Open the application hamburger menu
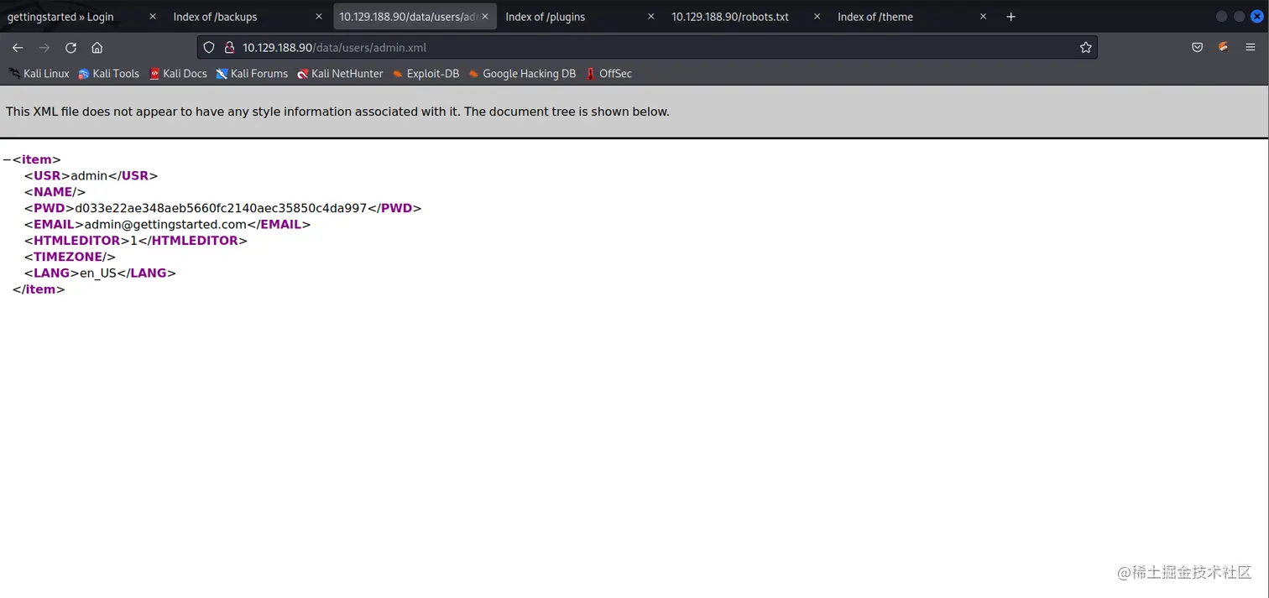The image size is (1269, 598). pos(1251,48)
